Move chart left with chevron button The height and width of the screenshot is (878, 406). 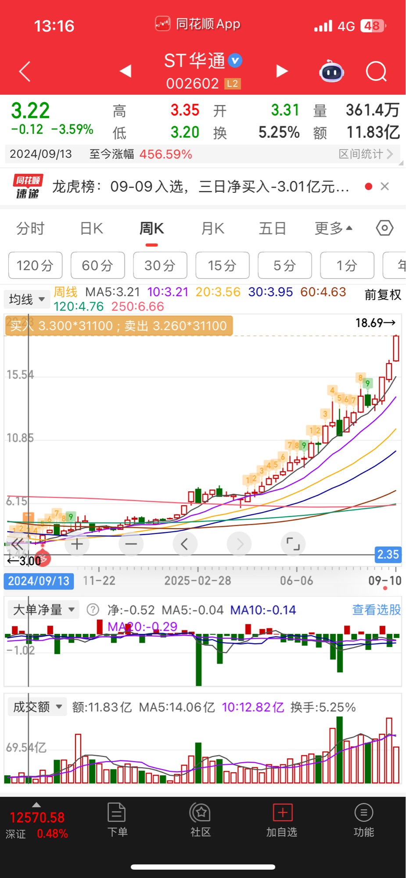(185, 544)
